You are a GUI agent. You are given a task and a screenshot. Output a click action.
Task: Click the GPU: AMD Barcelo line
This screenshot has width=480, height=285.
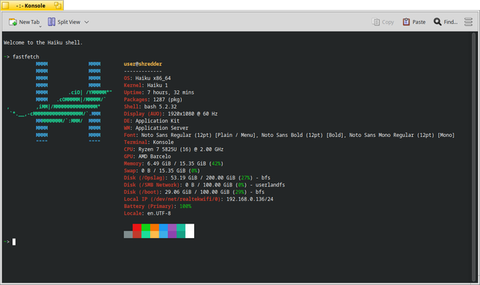tap(147, 156)
